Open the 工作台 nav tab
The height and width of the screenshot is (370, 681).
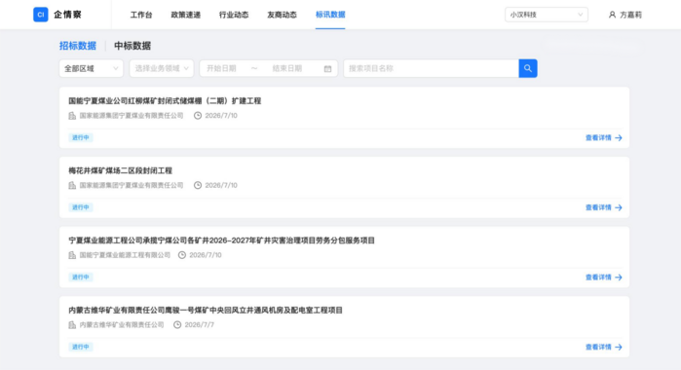coord(141,15)
